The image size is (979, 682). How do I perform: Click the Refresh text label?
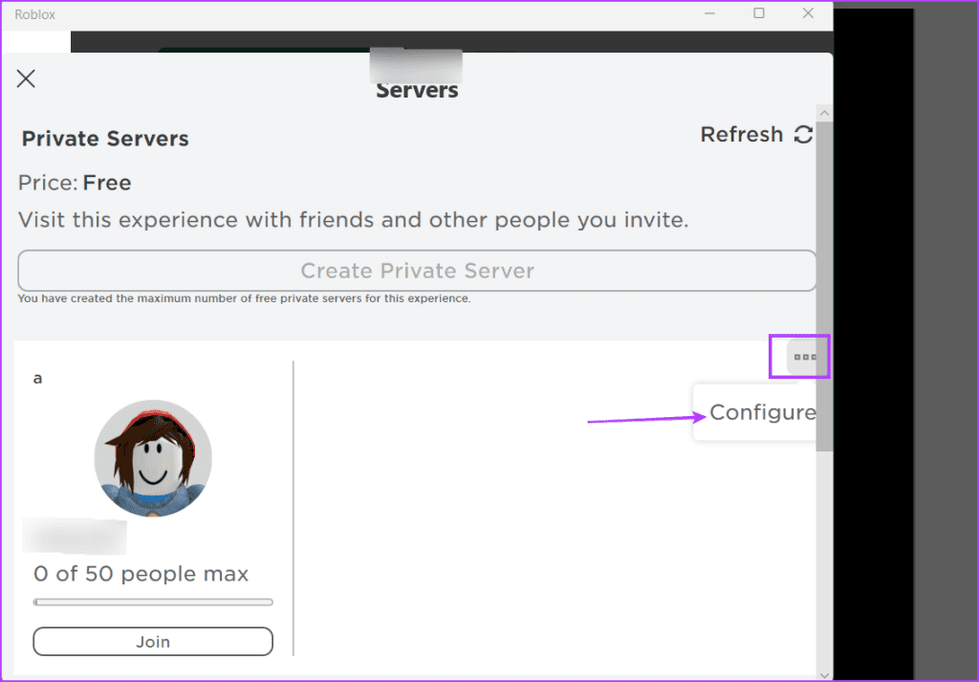pos(742,134)
